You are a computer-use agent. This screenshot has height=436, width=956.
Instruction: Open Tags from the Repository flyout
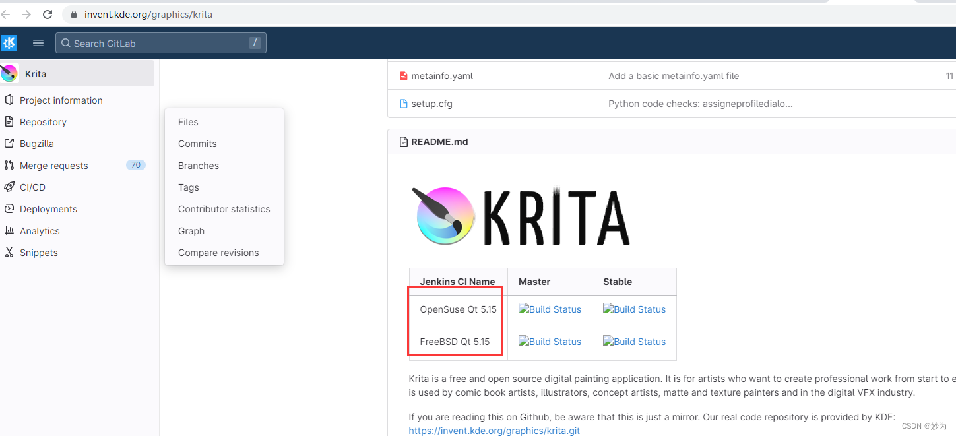click(189, 187)
